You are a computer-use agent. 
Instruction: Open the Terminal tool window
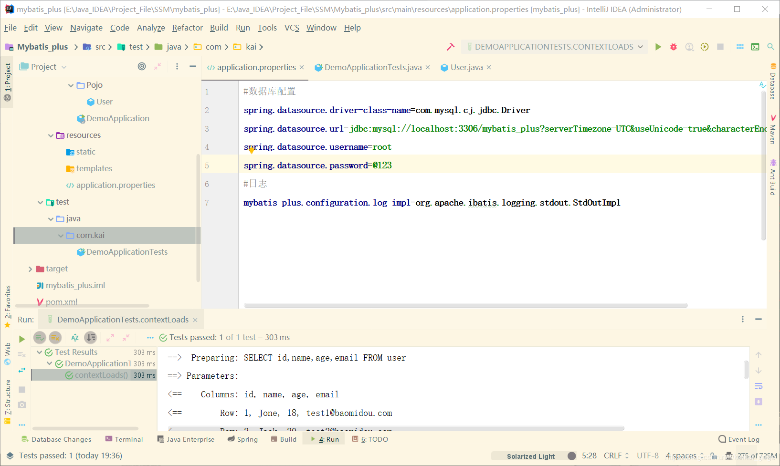coord(124,439)
